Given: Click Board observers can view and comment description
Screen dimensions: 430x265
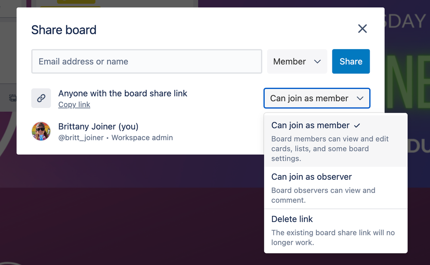Looking at the screenshot, I should pos(323,195).
